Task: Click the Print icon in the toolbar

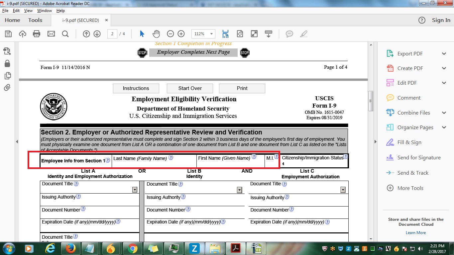Action: point(37,34)
